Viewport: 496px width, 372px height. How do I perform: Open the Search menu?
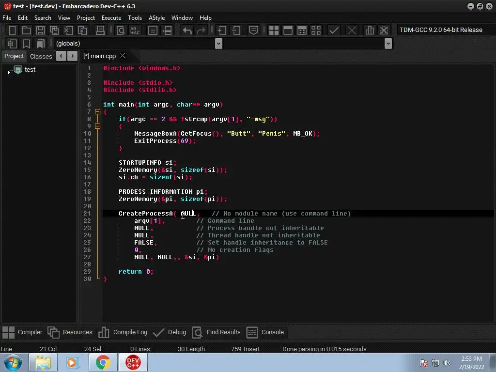[x=43, y=18]
